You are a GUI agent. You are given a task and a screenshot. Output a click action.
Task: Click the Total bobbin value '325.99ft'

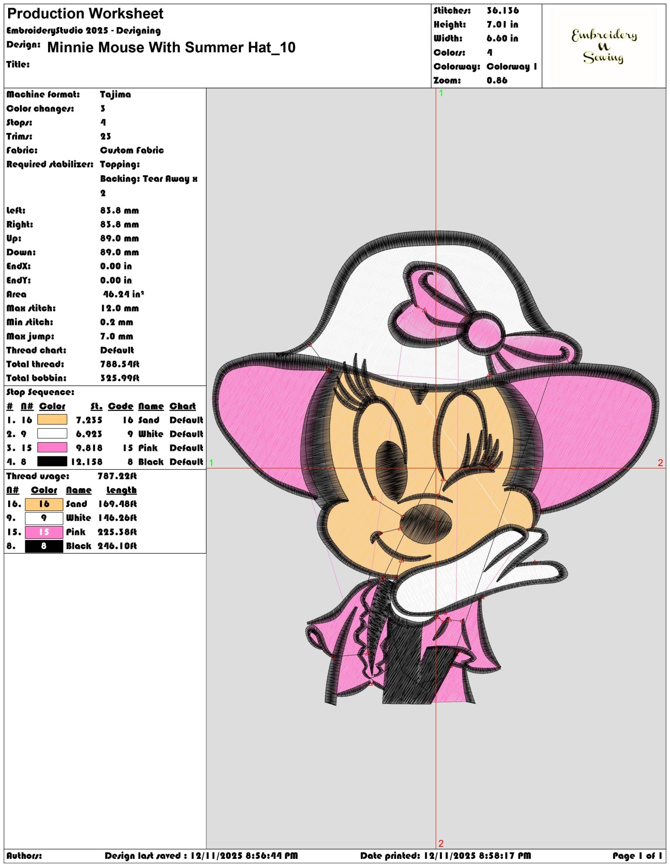[x=120, y=378]
